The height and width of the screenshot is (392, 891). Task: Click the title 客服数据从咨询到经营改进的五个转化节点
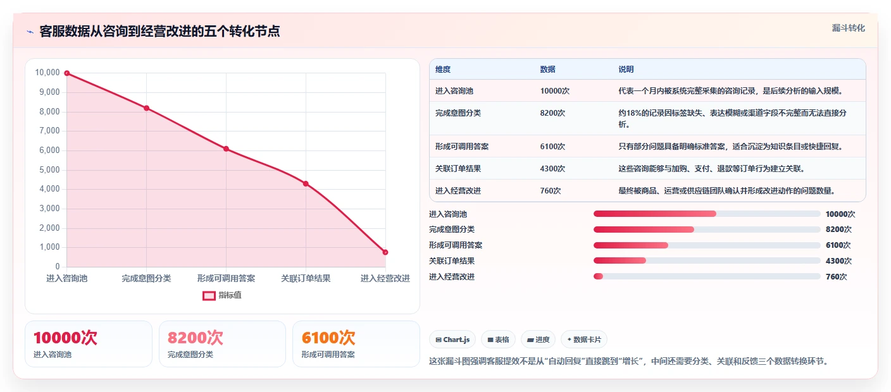(160, 31)
